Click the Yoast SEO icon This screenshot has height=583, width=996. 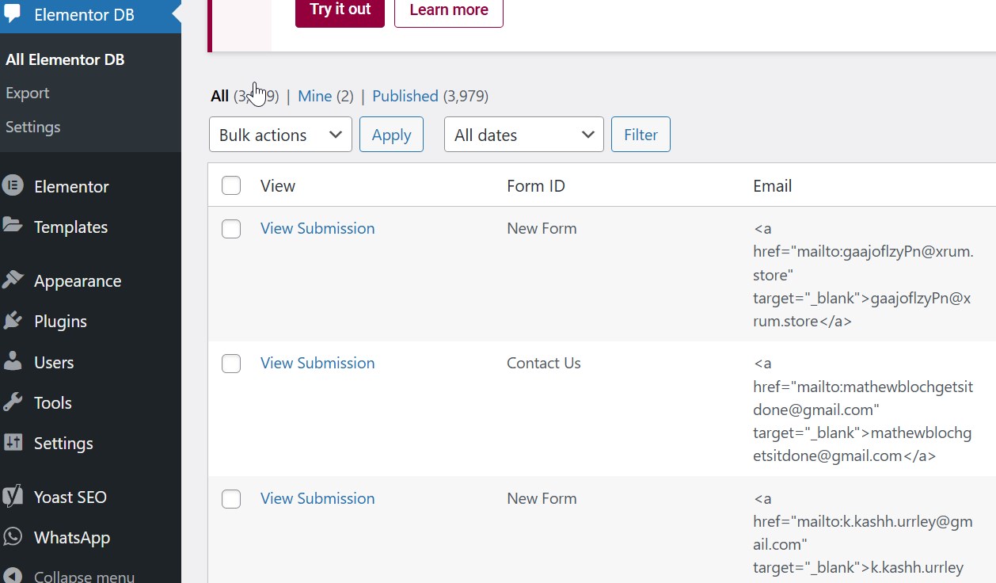(x=12, y=497)
